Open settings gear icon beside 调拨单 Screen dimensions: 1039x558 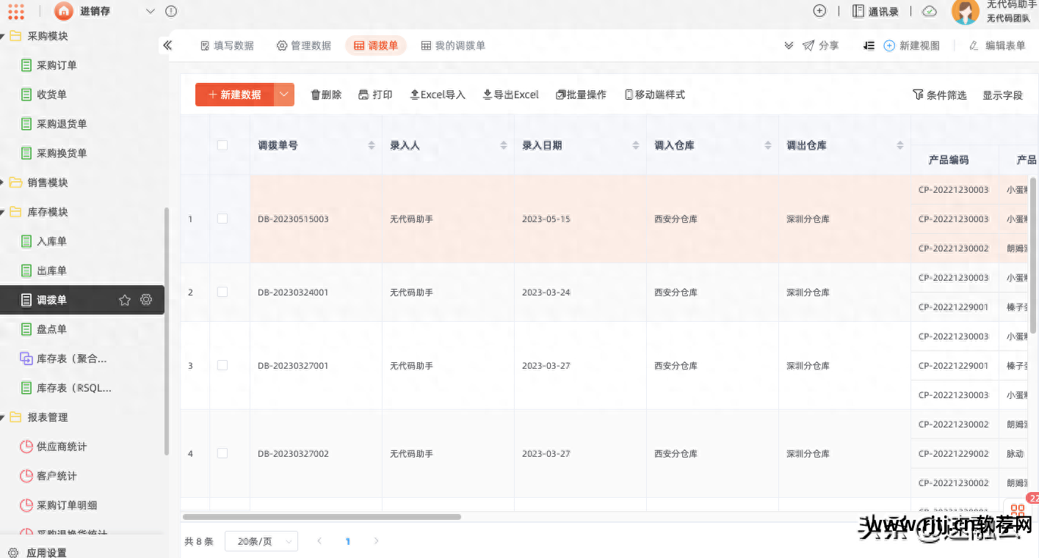(146, 300)
